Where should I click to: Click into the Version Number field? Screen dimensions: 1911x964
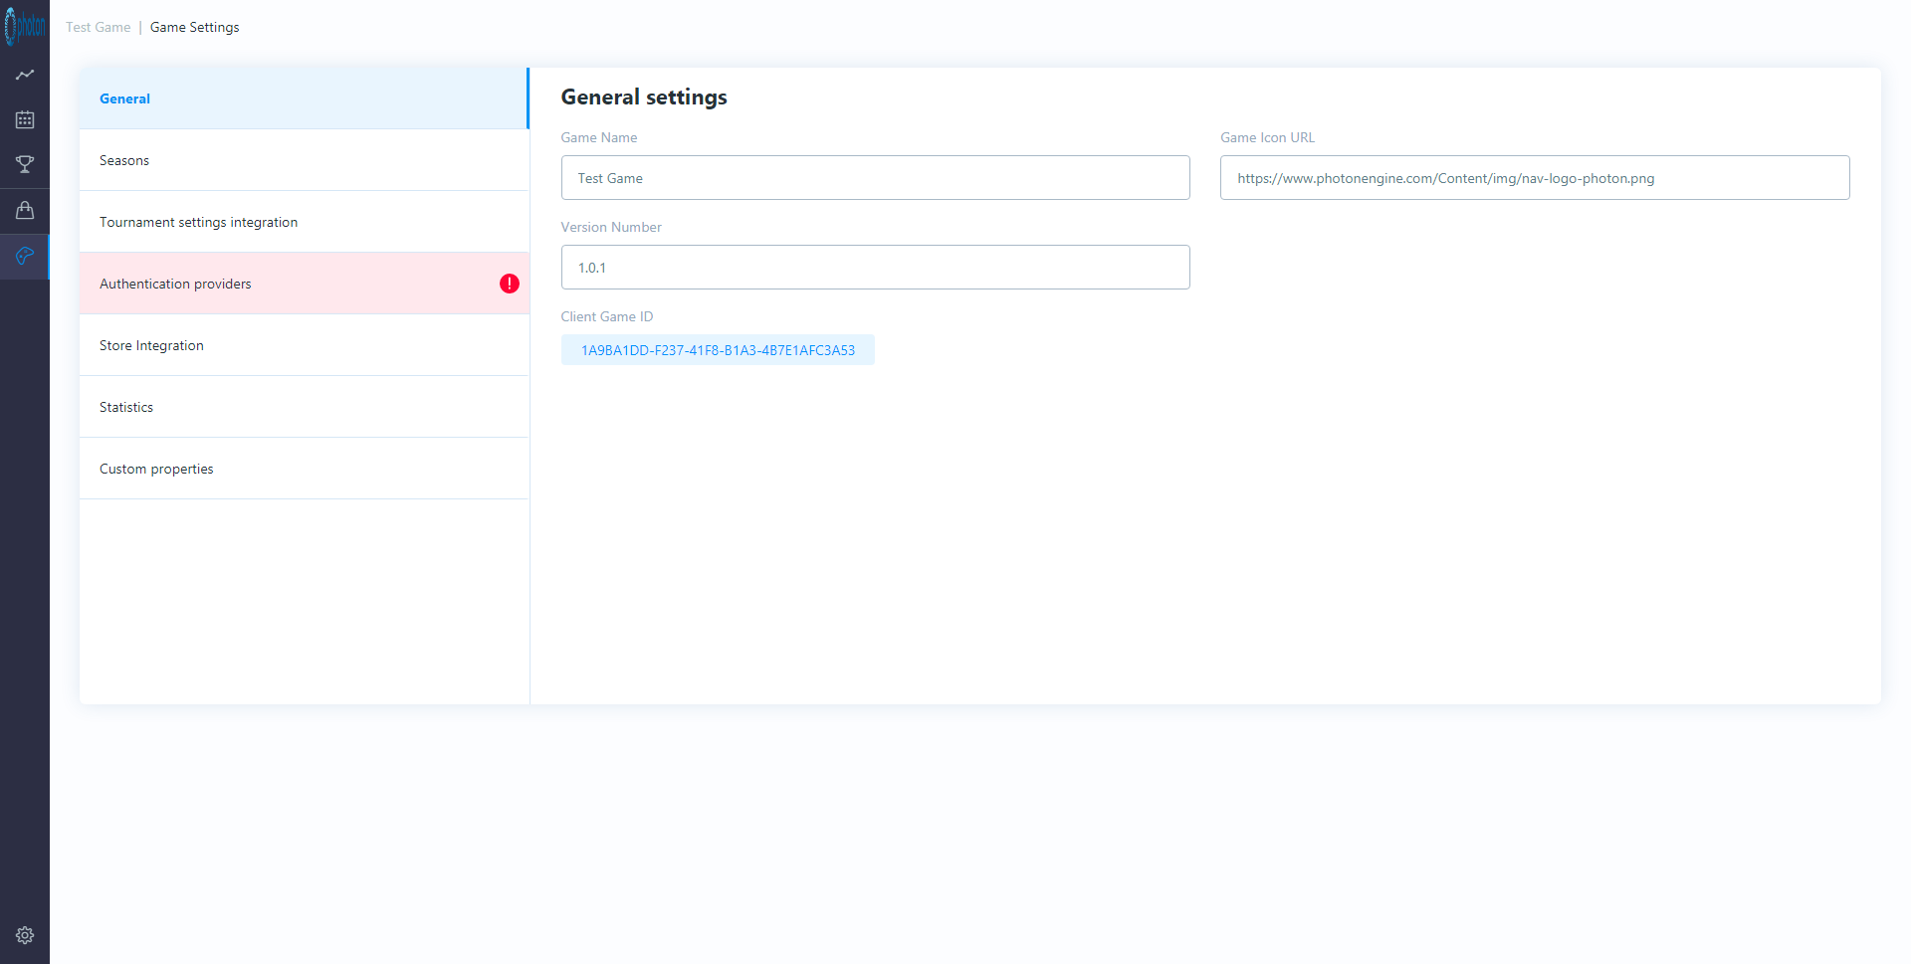point(875,268)
